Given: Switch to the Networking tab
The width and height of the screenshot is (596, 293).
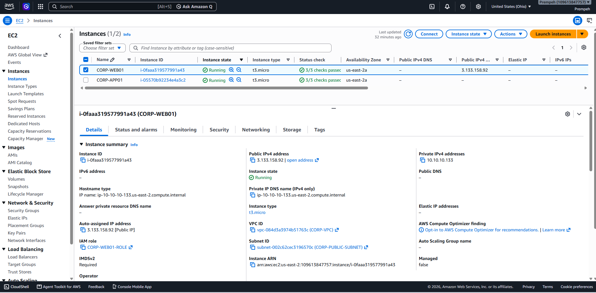Looking at the screenshot, I should (256, 130).
